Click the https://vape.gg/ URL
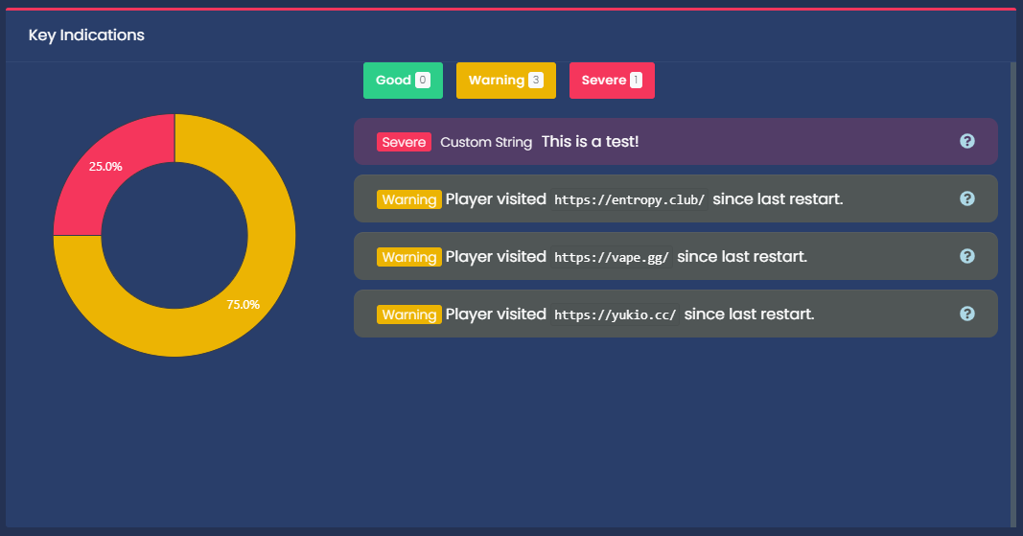 612,257
